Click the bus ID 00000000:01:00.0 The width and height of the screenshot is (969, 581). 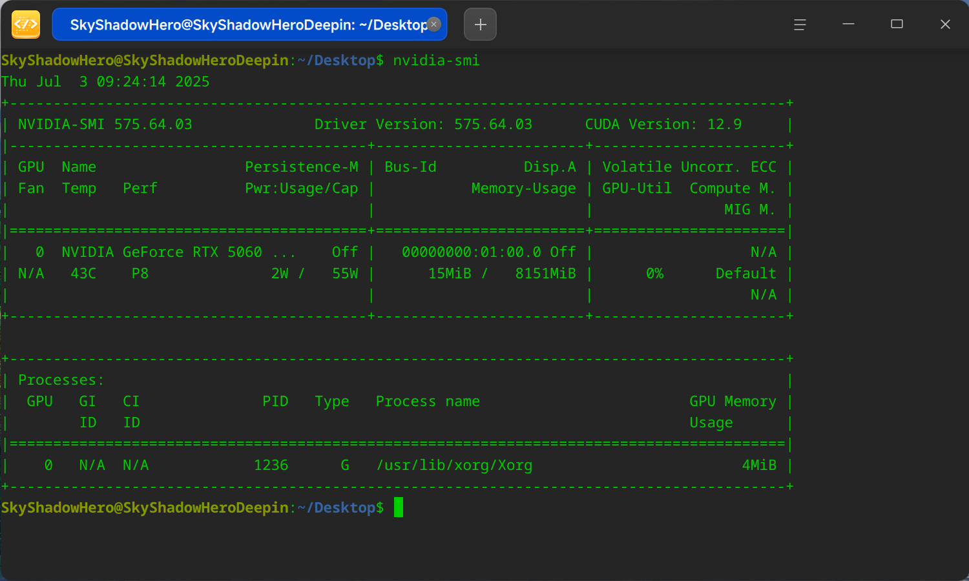(x=472, y=252)
